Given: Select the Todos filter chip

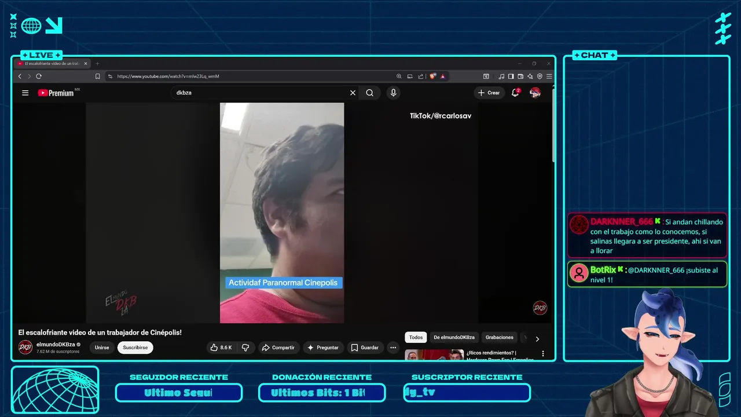Looking at the screenshot, I should [x=416, y=337].
